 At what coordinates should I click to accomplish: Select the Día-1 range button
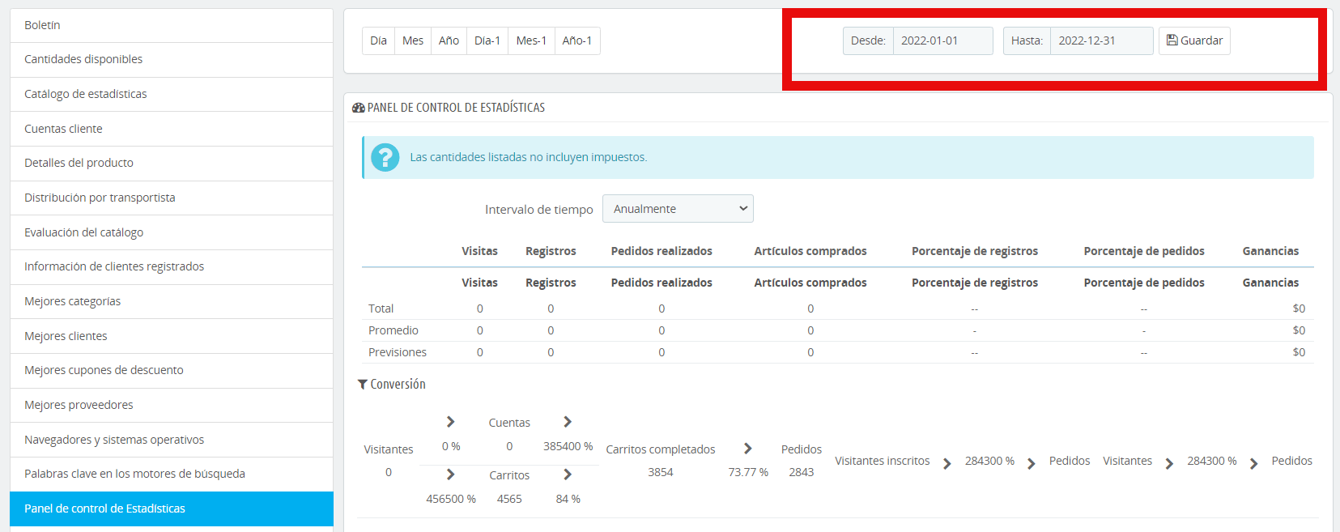point(487,40)
